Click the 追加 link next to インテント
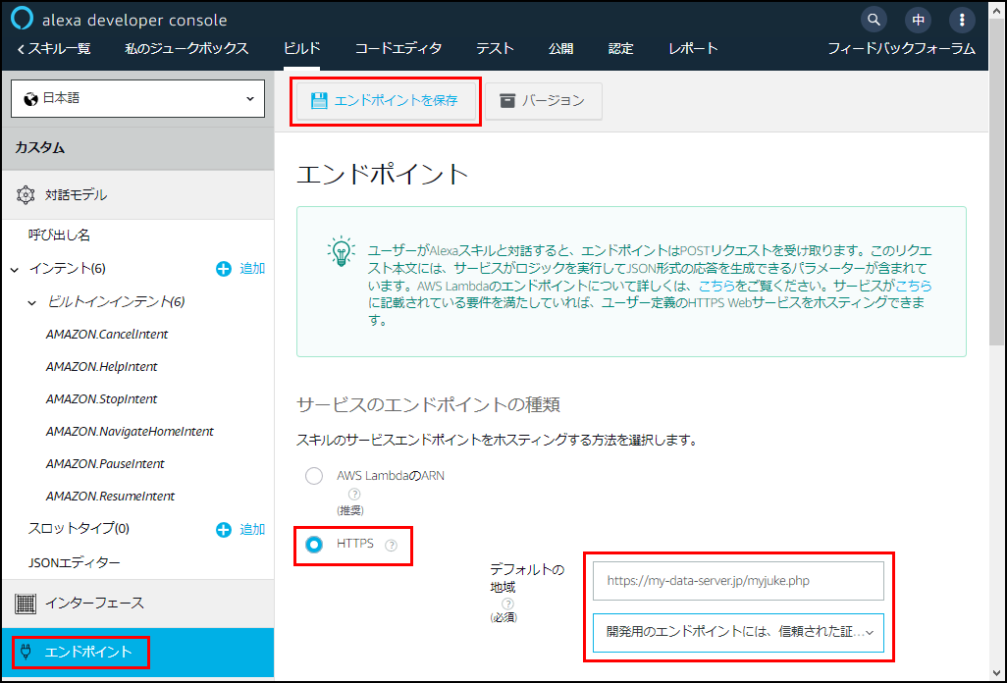This screenshot has width=1007, height=683. [x=252, y=269]
